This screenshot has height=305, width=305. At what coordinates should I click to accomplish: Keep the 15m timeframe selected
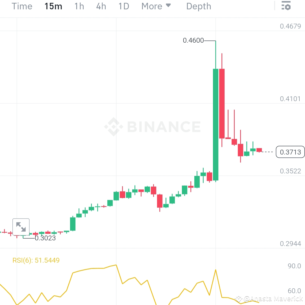(x=53, y=6)
